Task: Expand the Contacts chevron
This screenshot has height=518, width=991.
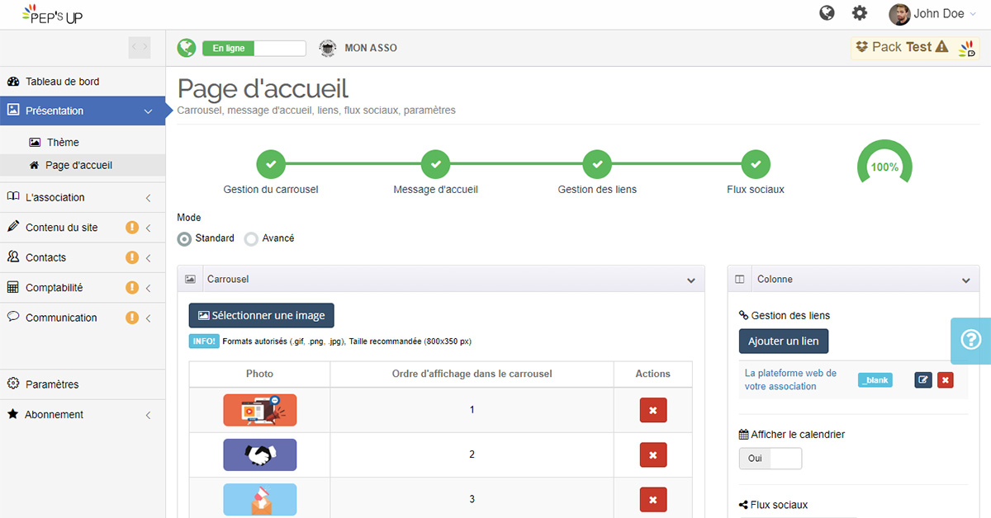Action: pyautogui.click(x=148, y=258)
